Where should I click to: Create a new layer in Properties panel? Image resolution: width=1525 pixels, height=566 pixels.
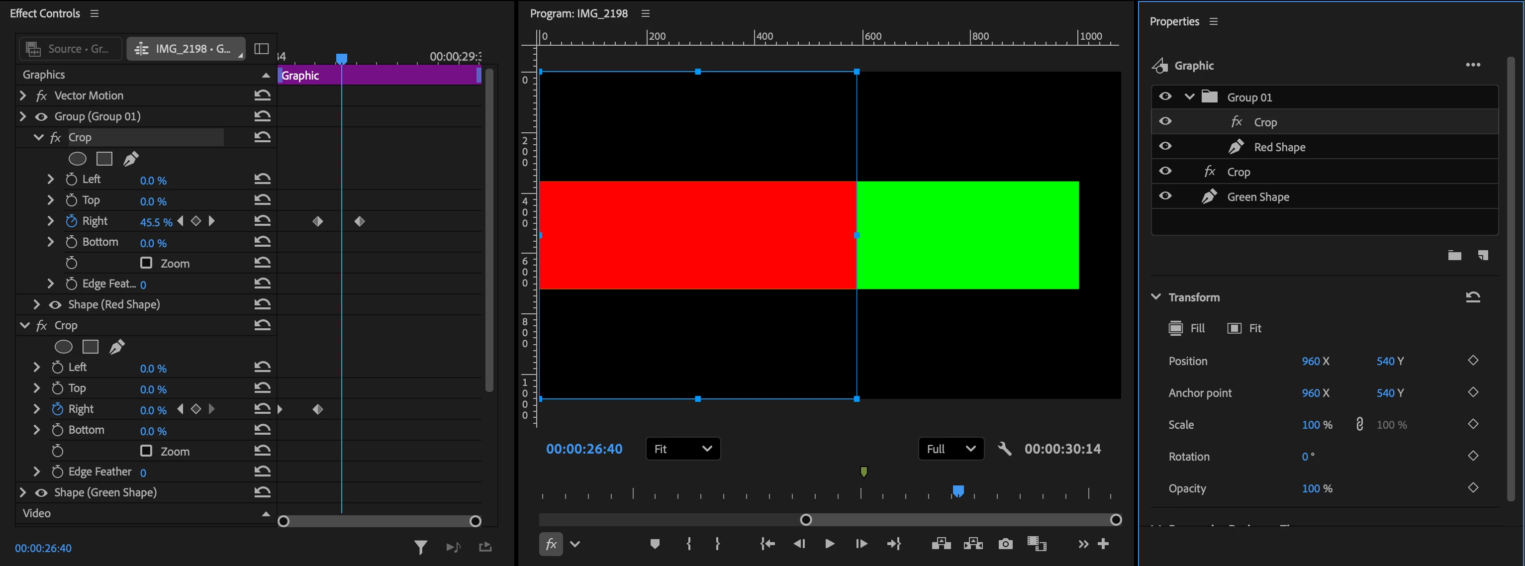[x=1483, y=255]
